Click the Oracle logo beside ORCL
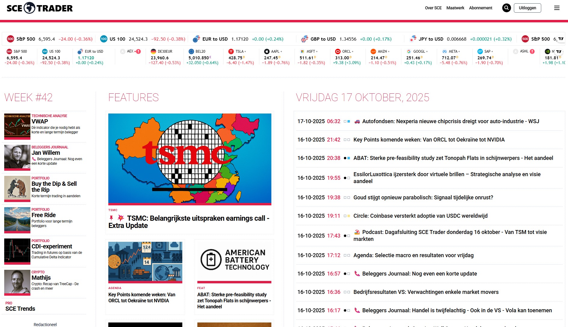Image resolution: width=568 pixels, height=327 pixels. coord(338,51)
